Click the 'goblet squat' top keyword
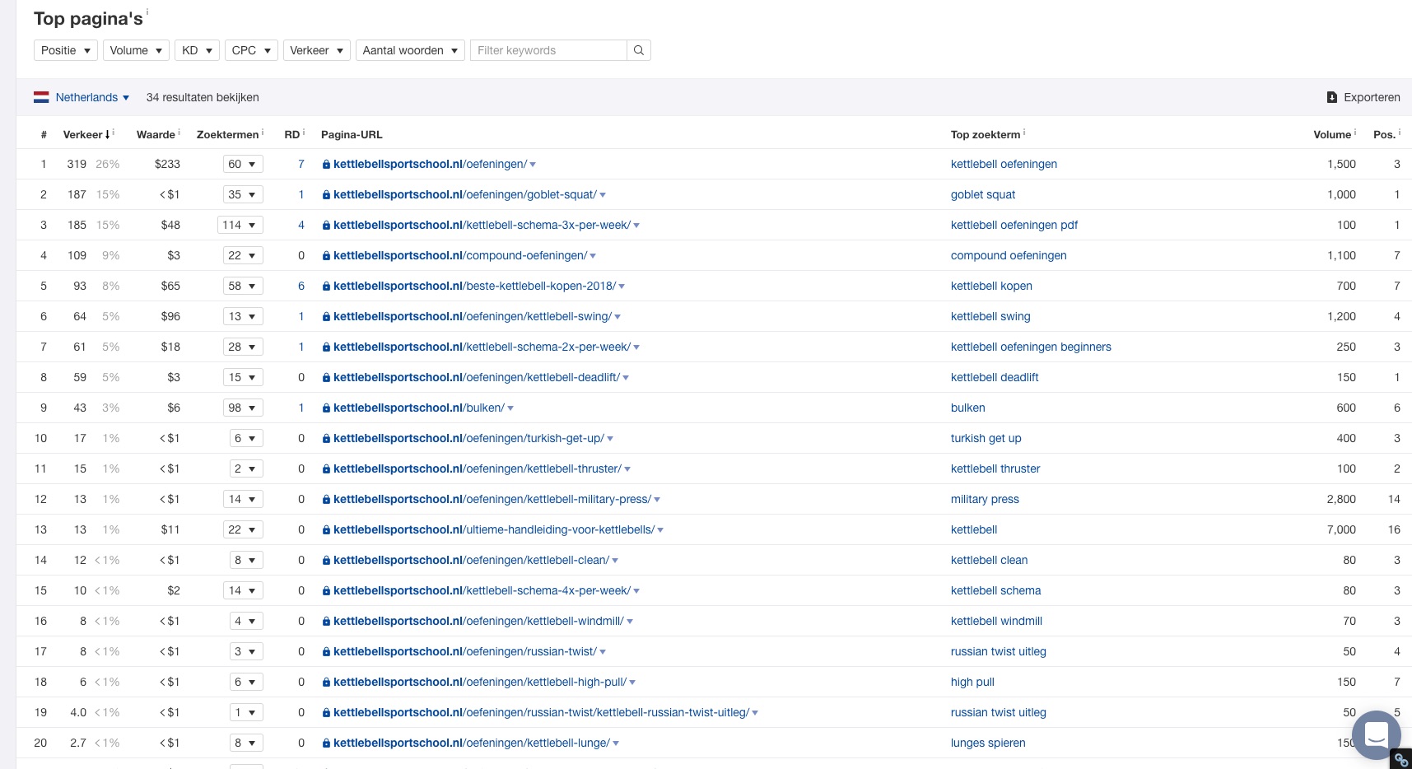The height and width of the screenshot is (769, 1412). click(983, 194)
